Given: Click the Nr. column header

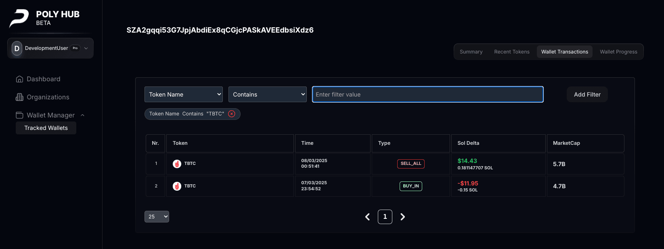Looking at the screenshot, I should (x=155, y=143).
